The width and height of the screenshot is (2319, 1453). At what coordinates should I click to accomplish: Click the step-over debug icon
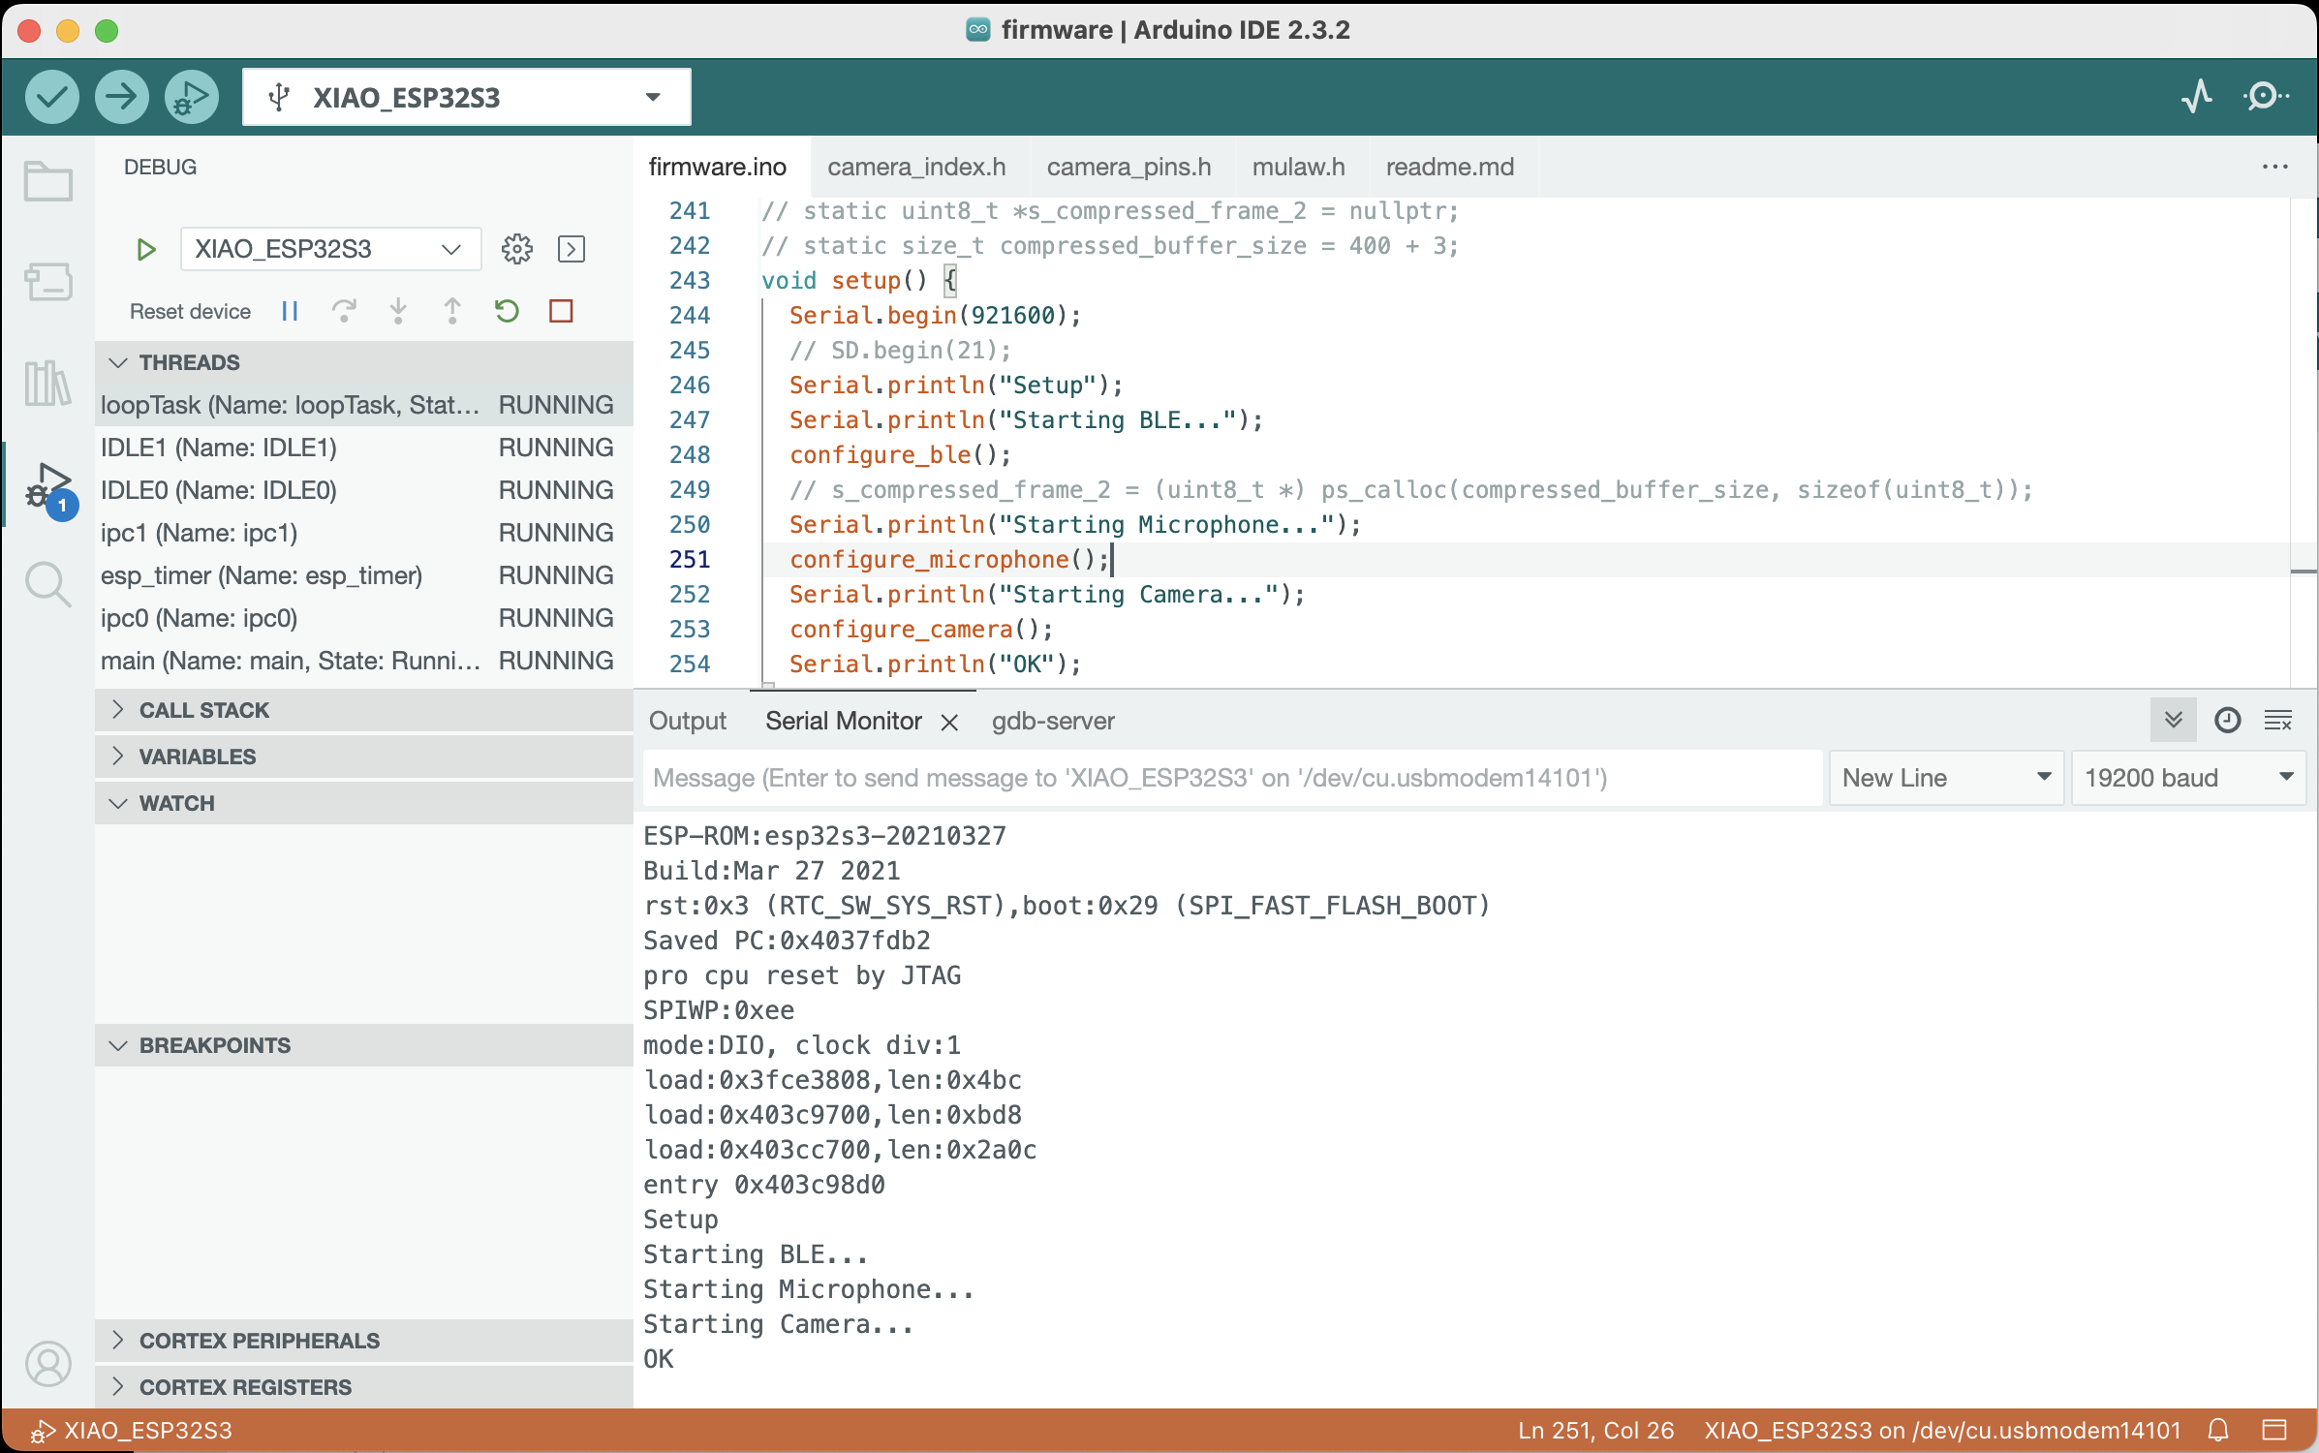[x=343, y=310]
